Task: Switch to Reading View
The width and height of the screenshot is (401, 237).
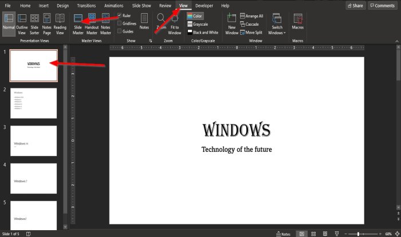Action: point(60,23)
